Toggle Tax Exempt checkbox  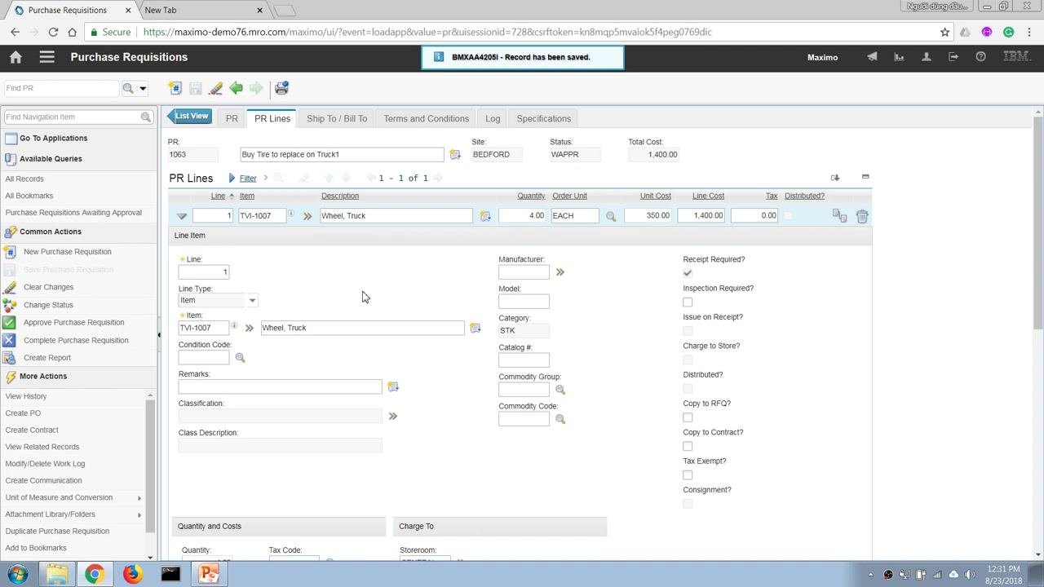(688, 475)
